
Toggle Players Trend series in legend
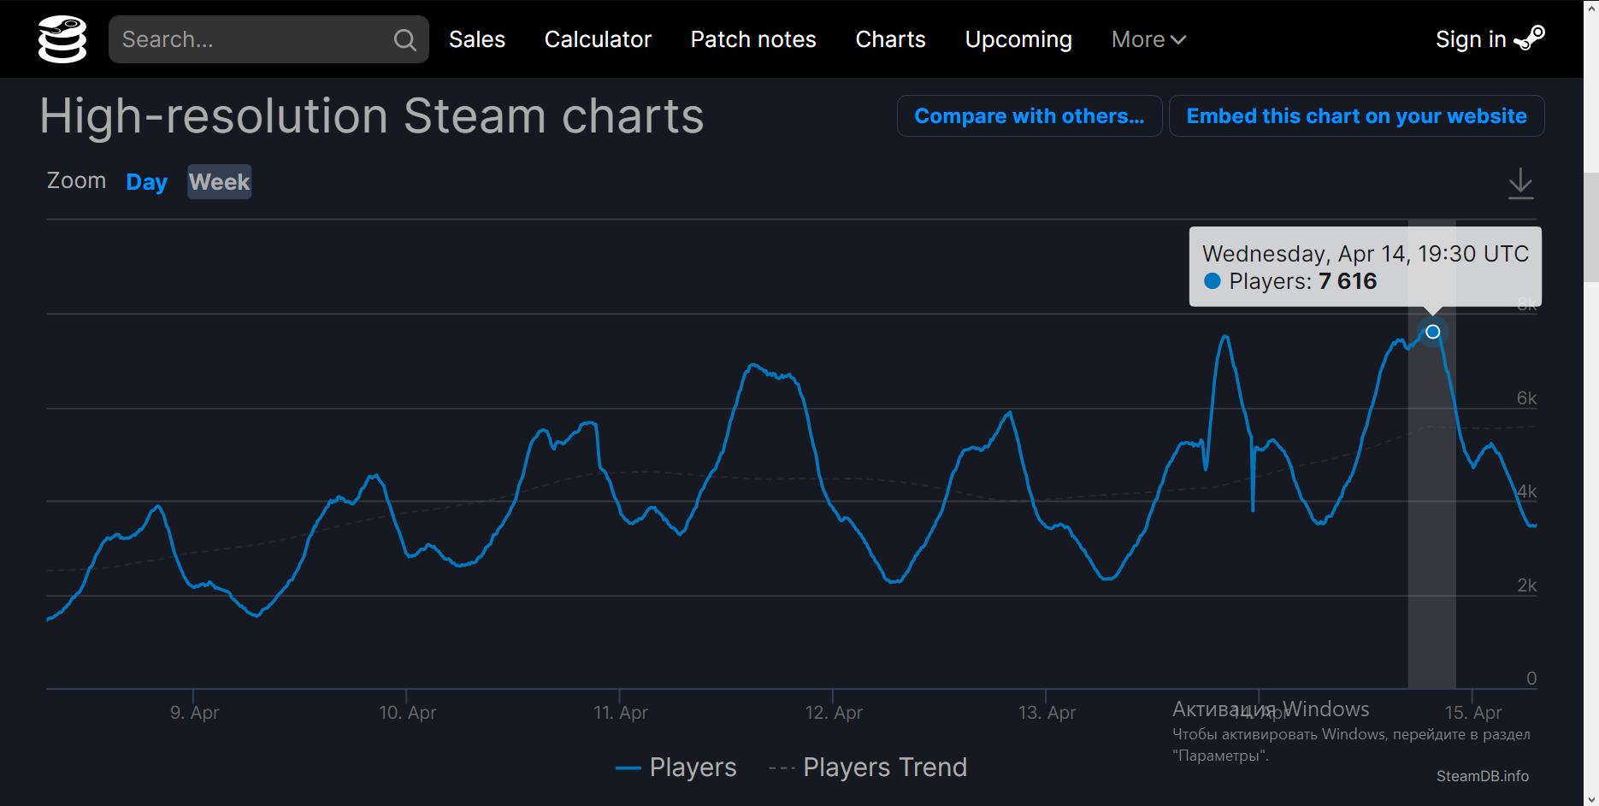(x=868, y=768)
